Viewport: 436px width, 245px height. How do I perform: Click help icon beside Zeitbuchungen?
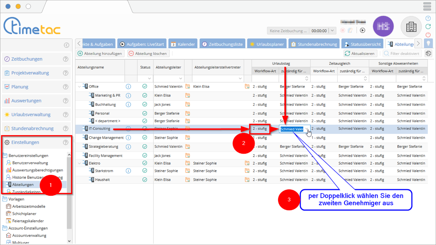(66, 59)
